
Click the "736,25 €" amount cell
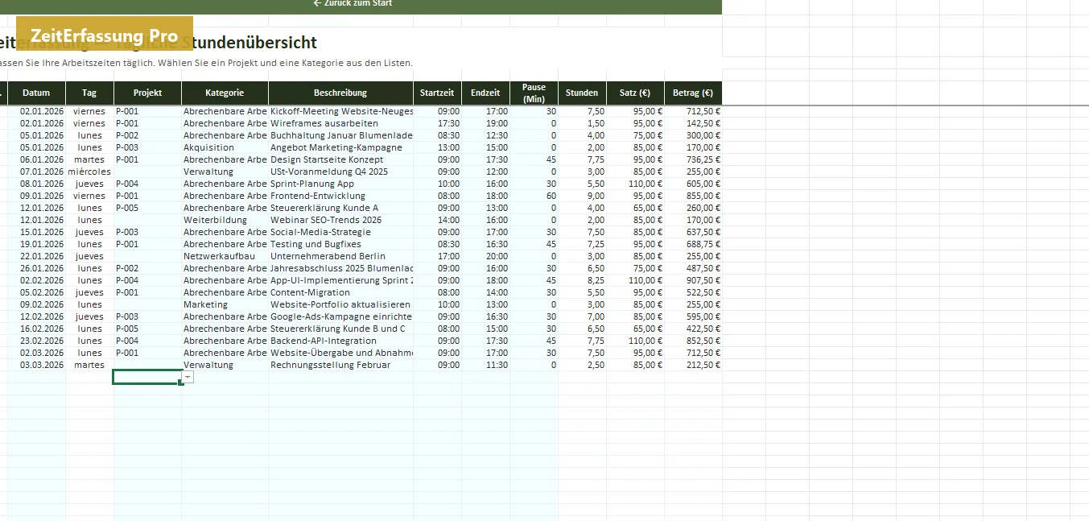tap(693, 159)
